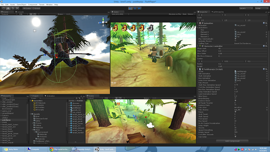This screenshot has height=152, width=270.
Task: Disable the Character Controller component checkbox
Action: [202, 46]
